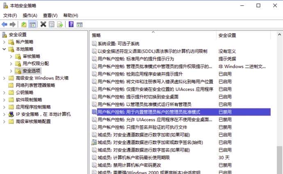Click the 30 天 setting value
The height and width of the screenshot is (174, 283).
(224, 158)
